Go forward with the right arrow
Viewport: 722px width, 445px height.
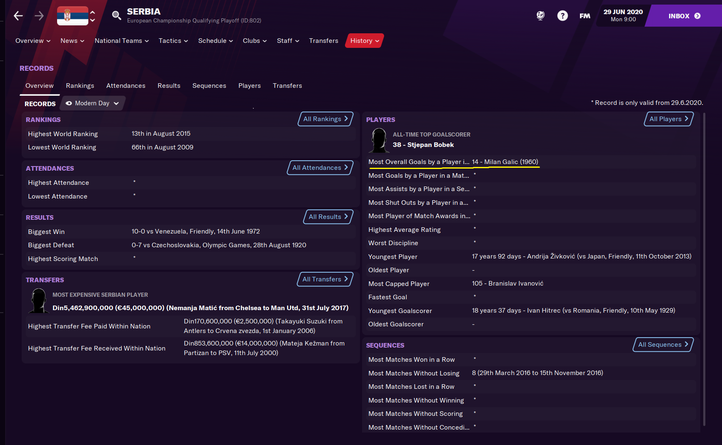[x=39, y=16]
